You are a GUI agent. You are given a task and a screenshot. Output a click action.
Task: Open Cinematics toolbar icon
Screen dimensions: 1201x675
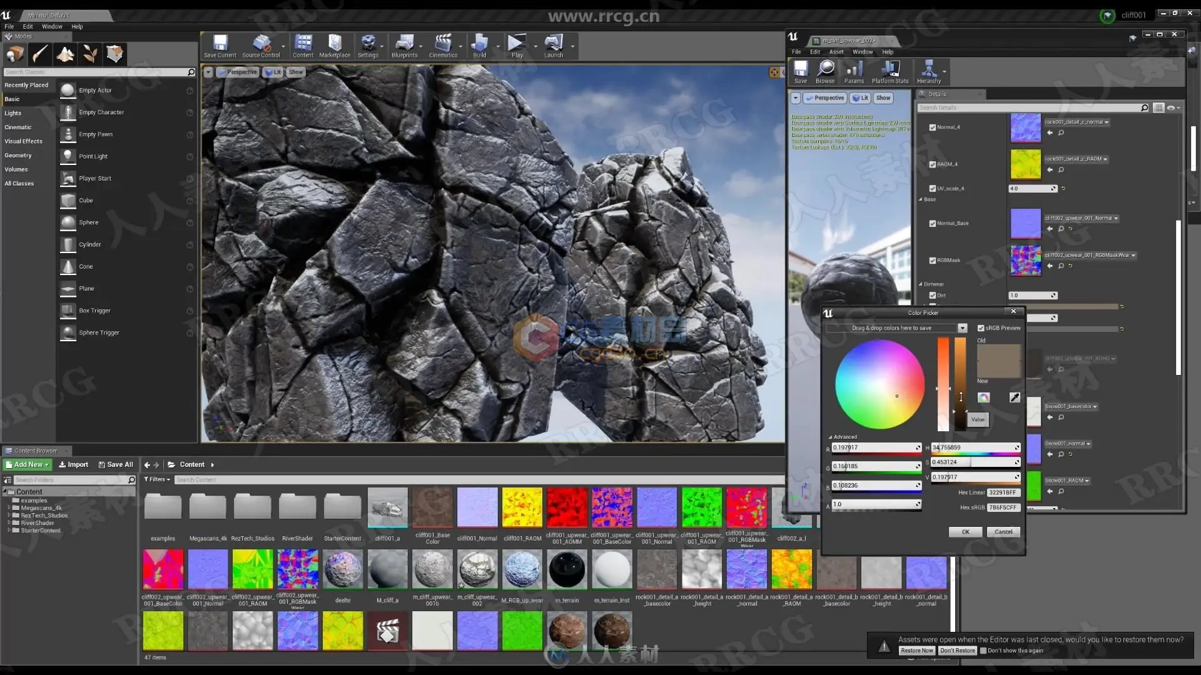point(443,46)
